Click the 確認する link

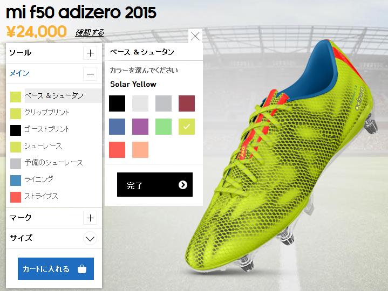90,33
